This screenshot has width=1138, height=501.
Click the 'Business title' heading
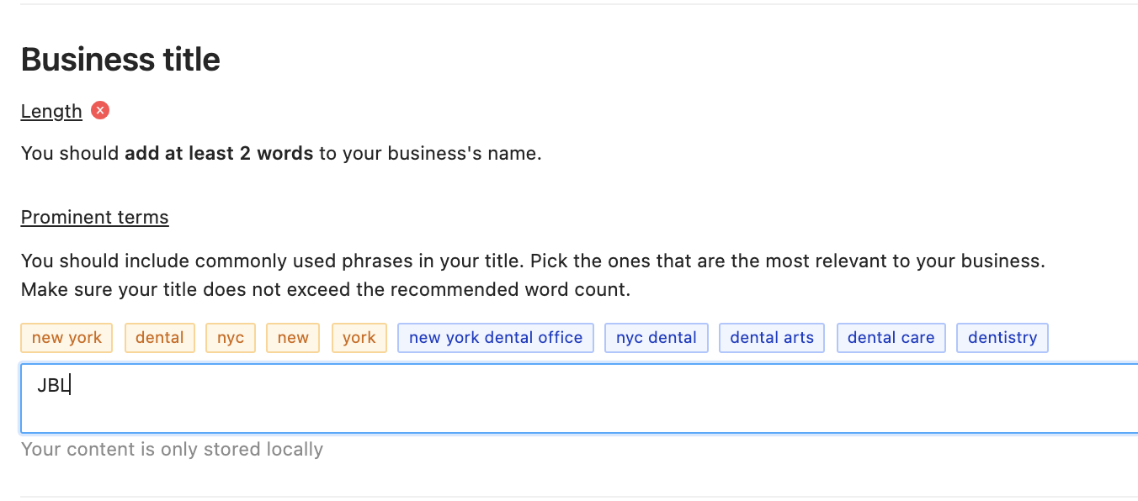click(x=120, y=60)
